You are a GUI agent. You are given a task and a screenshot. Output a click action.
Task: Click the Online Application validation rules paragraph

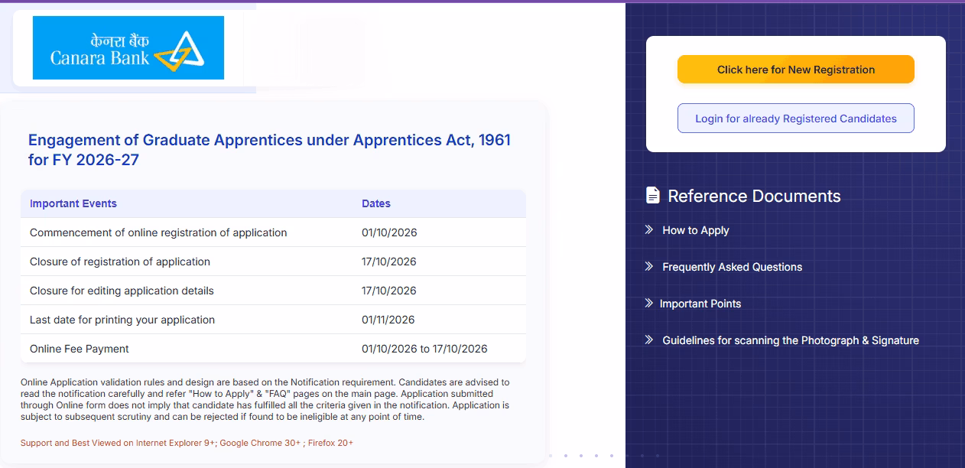tap(265, 399)
